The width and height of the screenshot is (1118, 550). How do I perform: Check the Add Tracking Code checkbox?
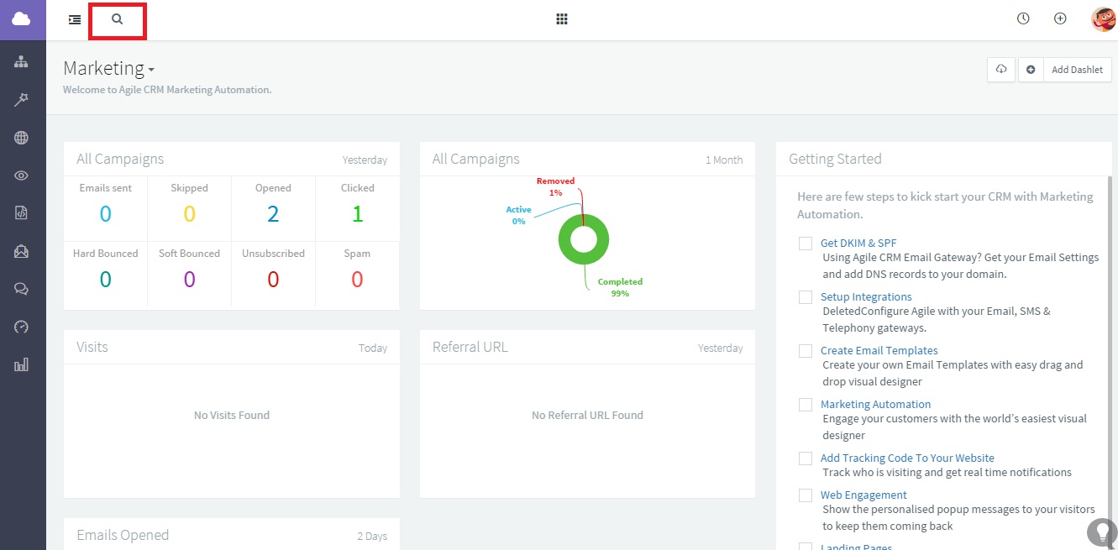(x=806, y=458)
